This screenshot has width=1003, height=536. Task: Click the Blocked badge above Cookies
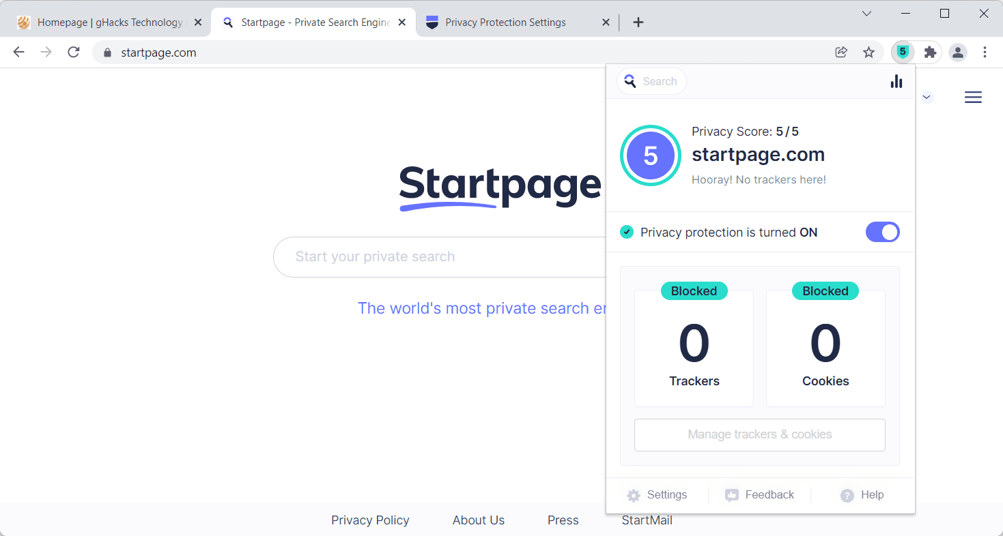[825, 291]
